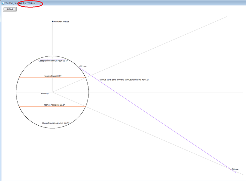The width and height of the screenshot is (246, 181).
Task: Click the тропик Рака 23.5° label
Action: 53,76
